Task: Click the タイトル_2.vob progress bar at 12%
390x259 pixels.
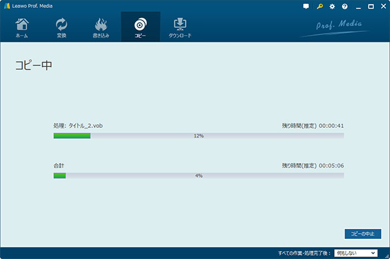Action: point(199,136)
